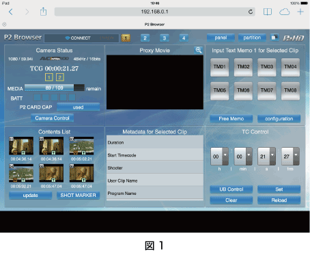Click the Reload button
The image size is (310, 253).
(279, 200)
